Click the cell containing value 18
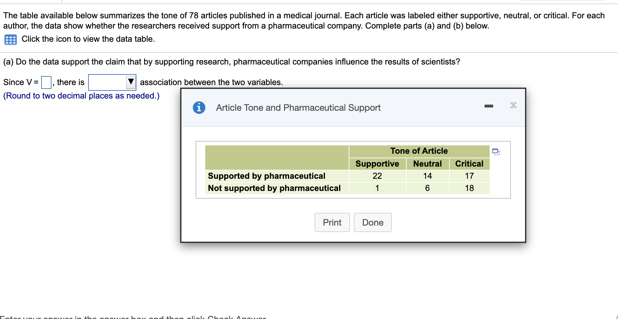 tap(469, 188)
